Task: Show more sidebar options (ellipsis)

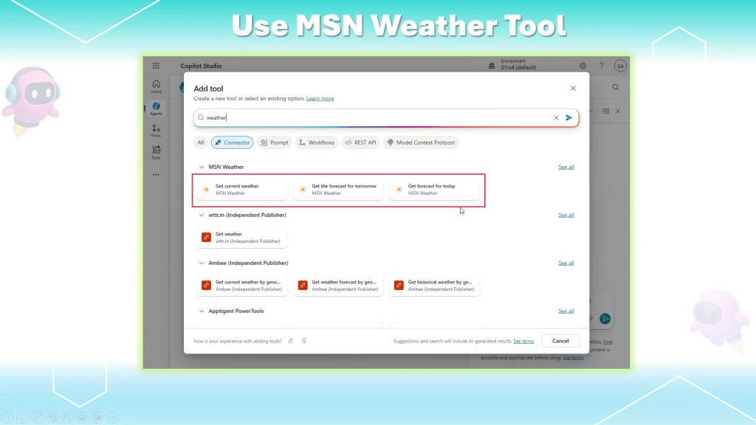Action: [156, 175]
